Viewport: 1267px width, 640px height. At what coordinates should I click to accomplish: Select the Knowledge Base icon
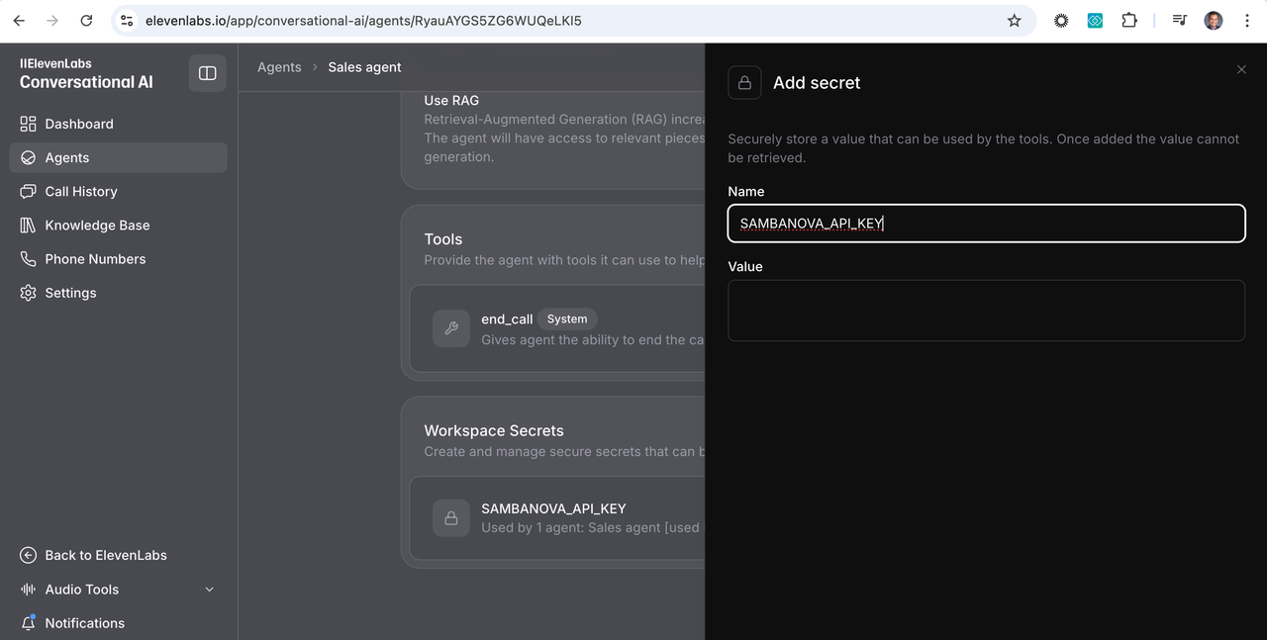(x=30, y=225)
